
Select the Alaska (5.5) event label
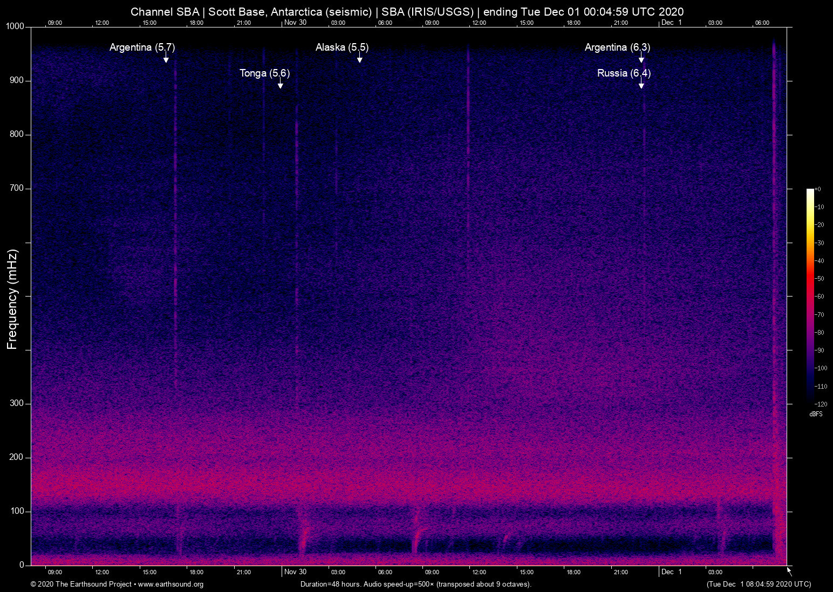(x=342, y=47)
